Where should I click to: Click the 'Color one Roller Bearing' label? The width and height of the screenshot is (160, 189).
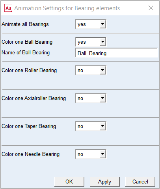[x=29, y=70]
